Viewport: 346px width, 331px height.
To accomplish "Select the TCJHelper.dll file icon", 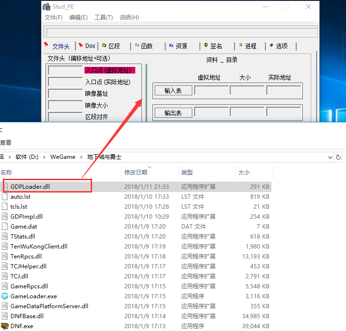I will tap(5, 266).
